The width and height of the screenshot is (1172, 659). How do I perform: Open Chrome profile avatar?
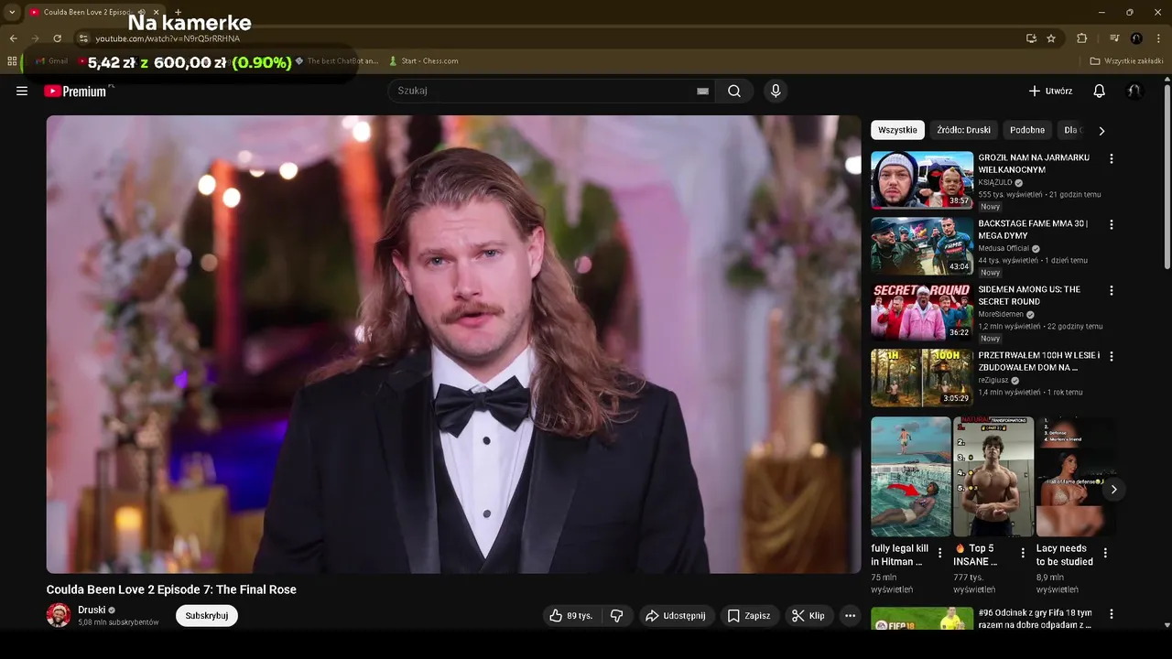coord(1136,38)
